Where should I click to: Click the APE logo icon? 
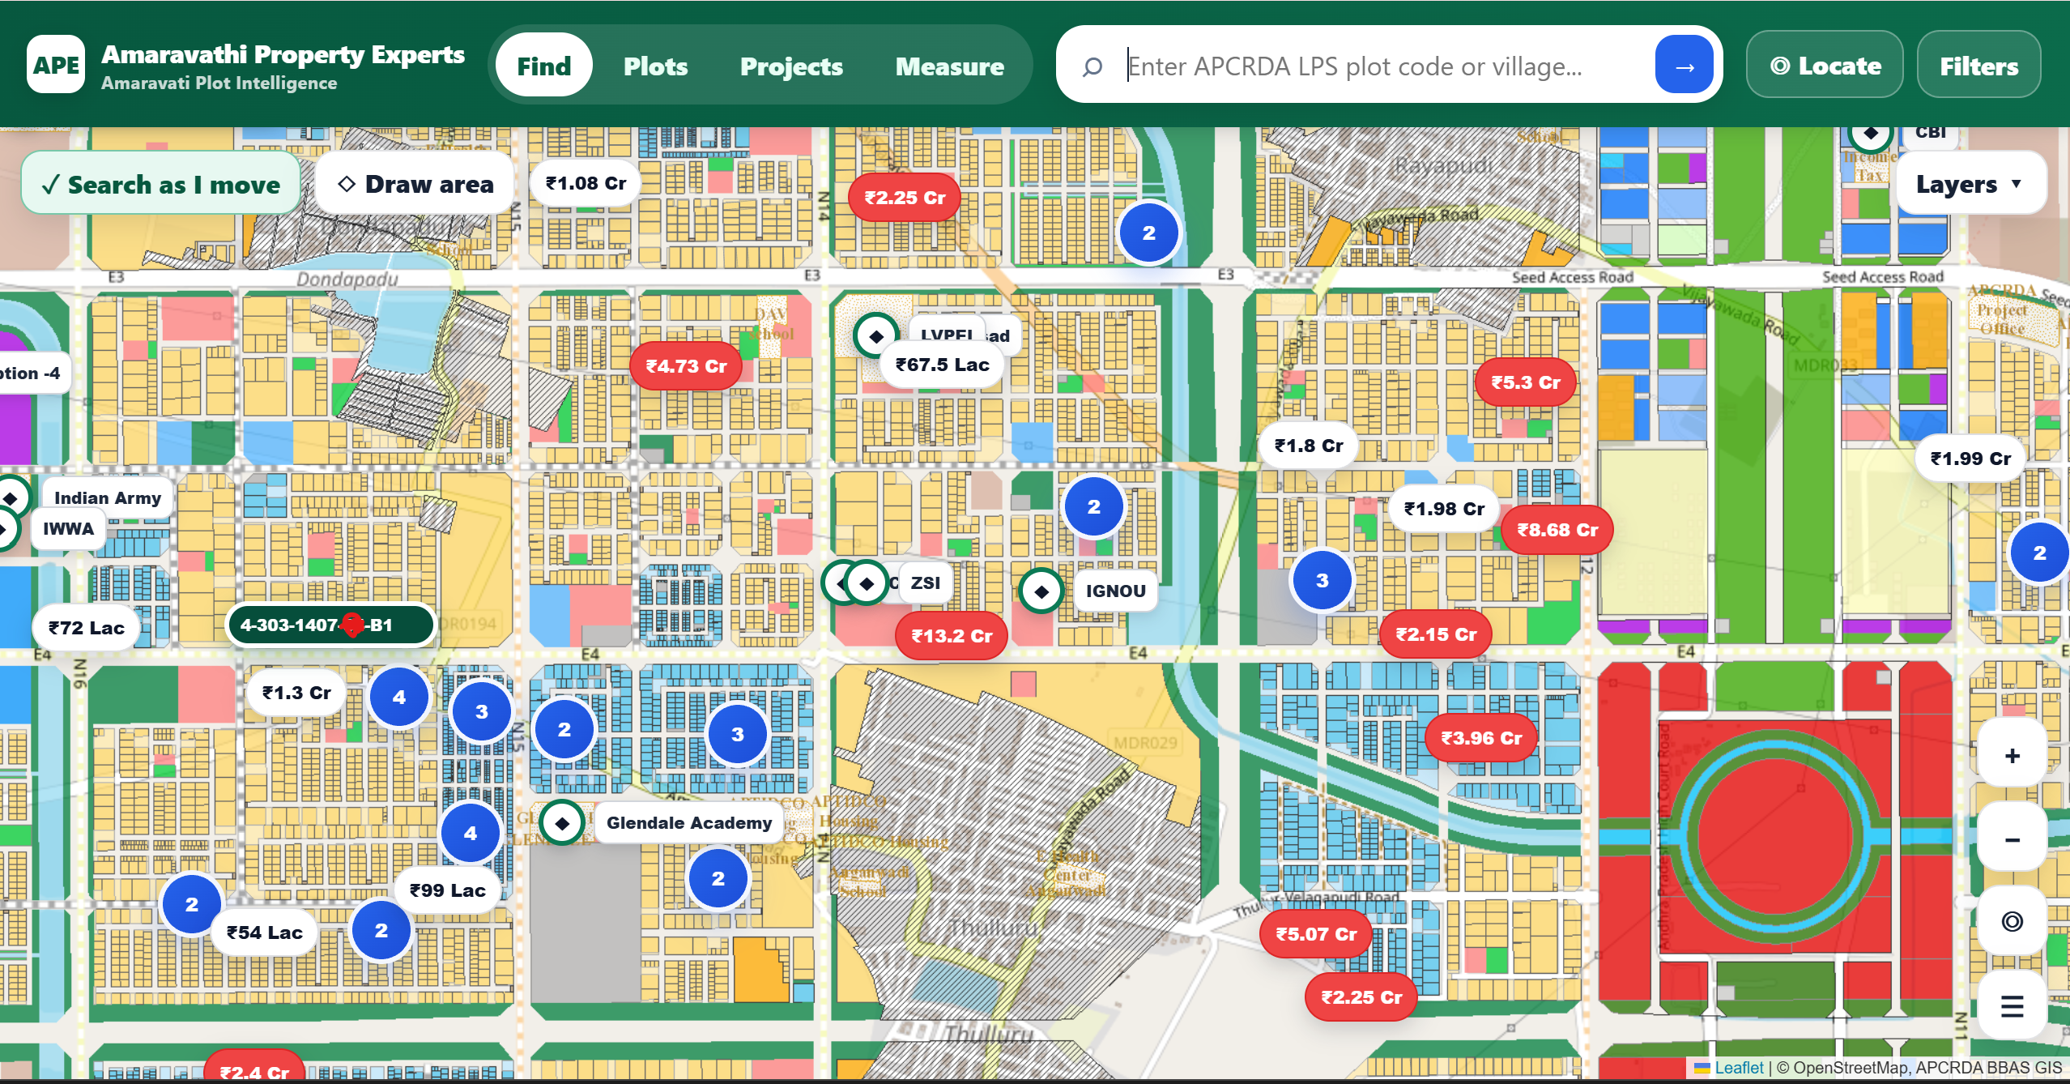pos(56,65)
